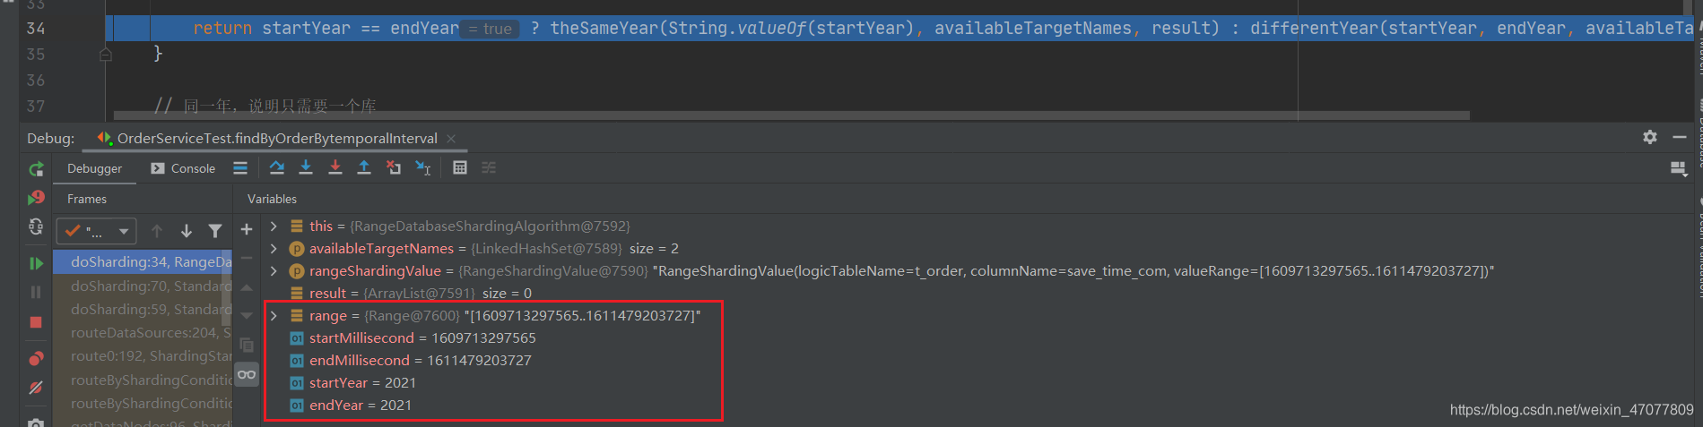
Task: Click Drop Frame icon
Action: coord(393,167)
